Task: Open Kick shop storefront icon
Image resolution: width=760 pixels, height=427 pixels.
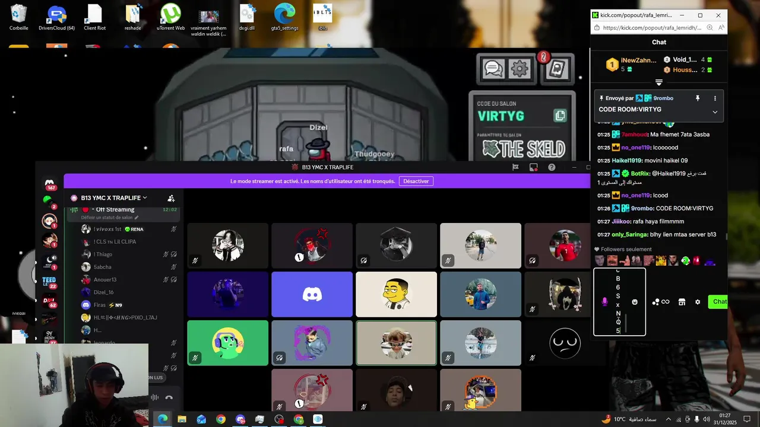Action: (x=682, y=302)
